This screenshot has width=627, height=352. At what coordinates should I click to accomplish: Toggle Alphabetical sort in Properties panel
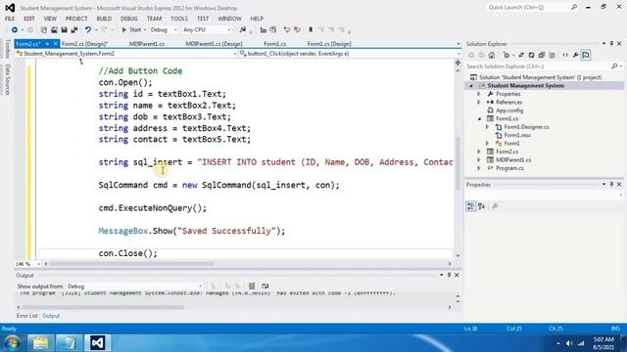point(481,206)
